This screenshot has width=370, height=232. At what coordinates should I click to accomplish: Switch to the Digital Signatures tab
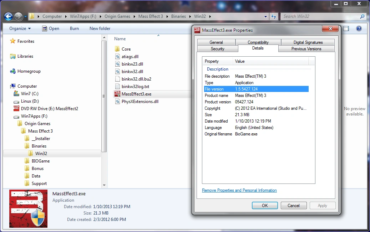(x=308, y=42)
